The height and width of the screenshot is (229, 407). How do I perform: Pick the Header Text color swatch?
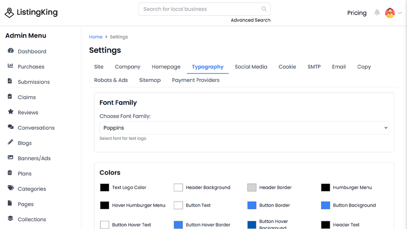[x=326, y=225]
